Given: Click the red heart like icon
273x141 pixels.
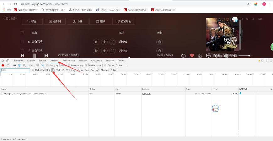Looking at the screenshot, I should pyautogui.click(x=192, y=56).
